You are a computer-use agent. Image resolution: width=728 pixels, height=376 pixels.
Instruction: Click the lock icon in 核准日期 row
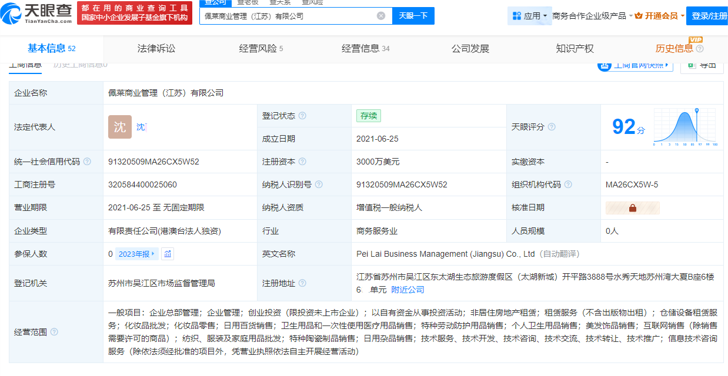[633, 208]
